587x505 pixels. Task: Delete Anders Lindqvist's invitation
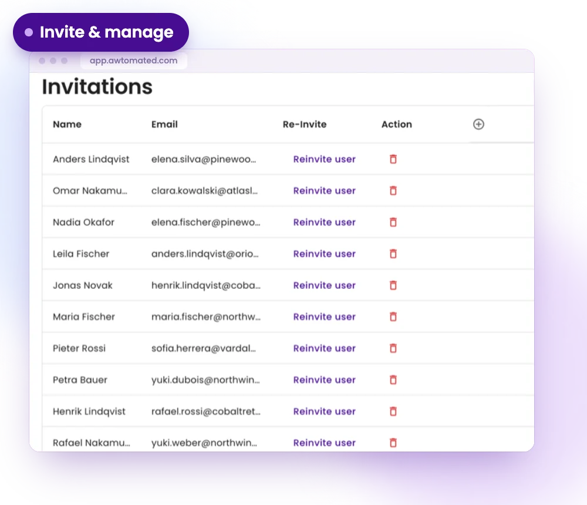[393, 159]
